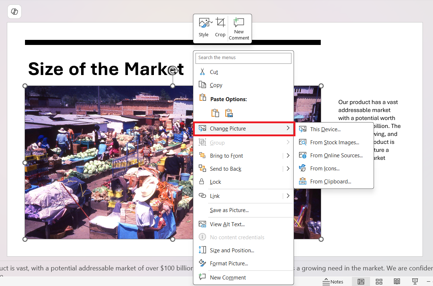
Task: Click the bottom-right picture resize handle
Action: [x=321, y=239]
